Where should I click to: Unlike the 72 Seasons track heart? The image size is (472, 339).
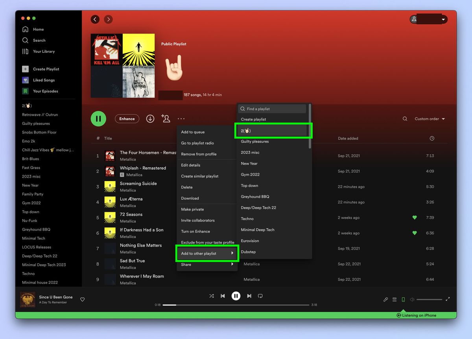[414, 217]
